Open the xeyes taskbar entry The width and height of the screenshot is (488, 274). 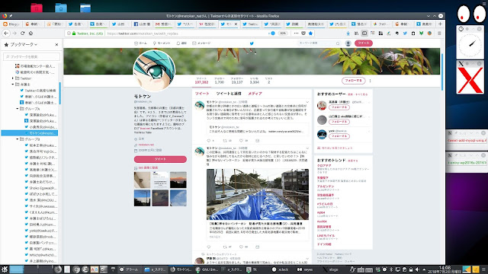point(305,269)
